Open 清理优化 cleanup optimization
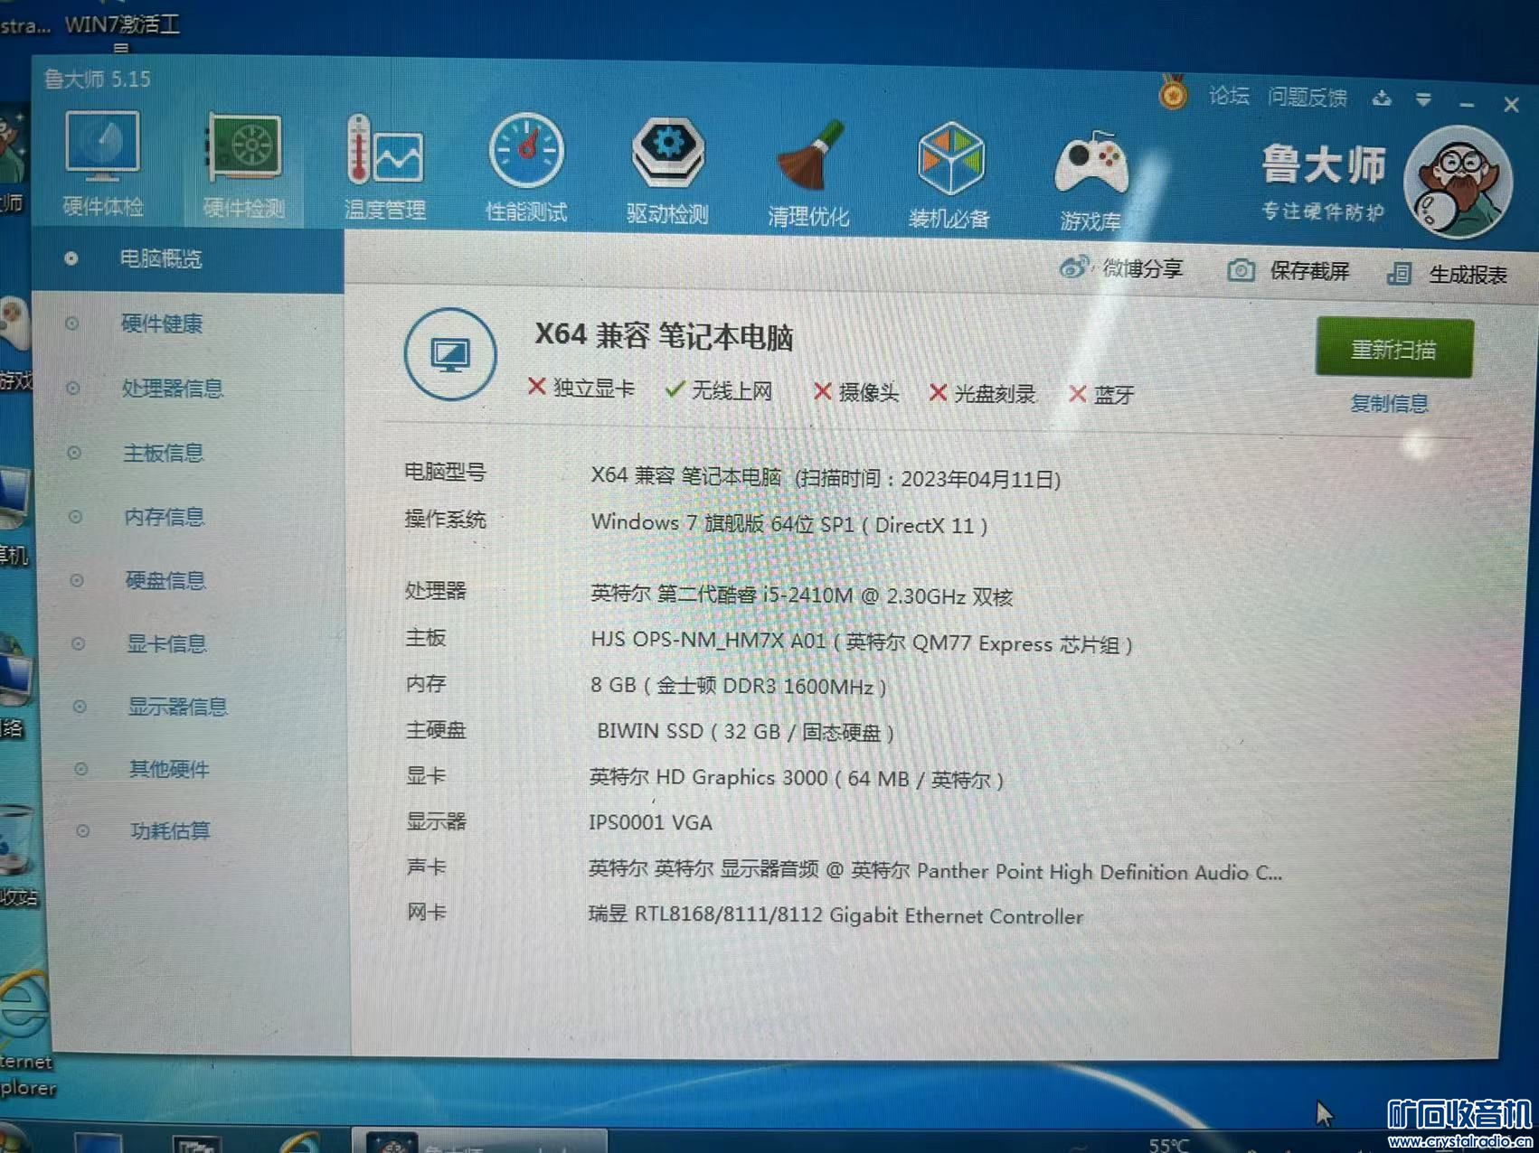Image resolution: width=1539 pixels, height=1153 pixels. coord(808,173)
